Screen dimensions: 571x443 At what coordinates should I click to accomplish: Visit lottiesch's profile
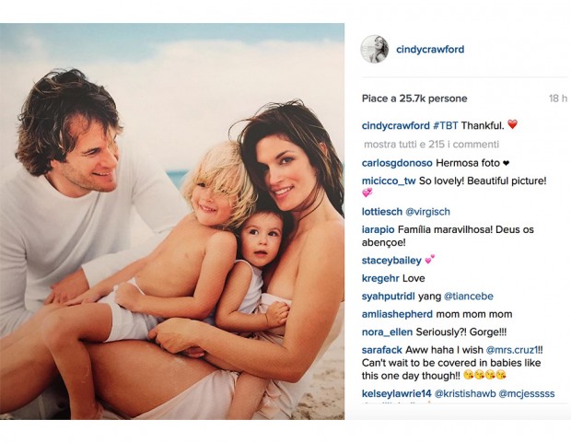(382, 212)
